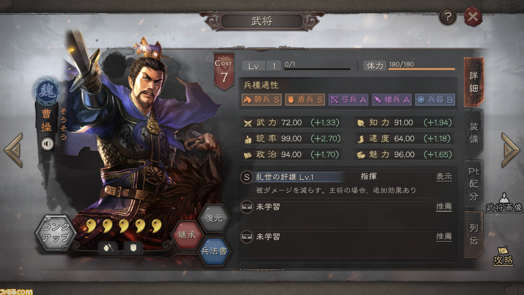This screenshot has height=295, width=524.
Task: Show details of 乱世の奸雄 skill
Action: pyautogui.click(x=444, y=177)
